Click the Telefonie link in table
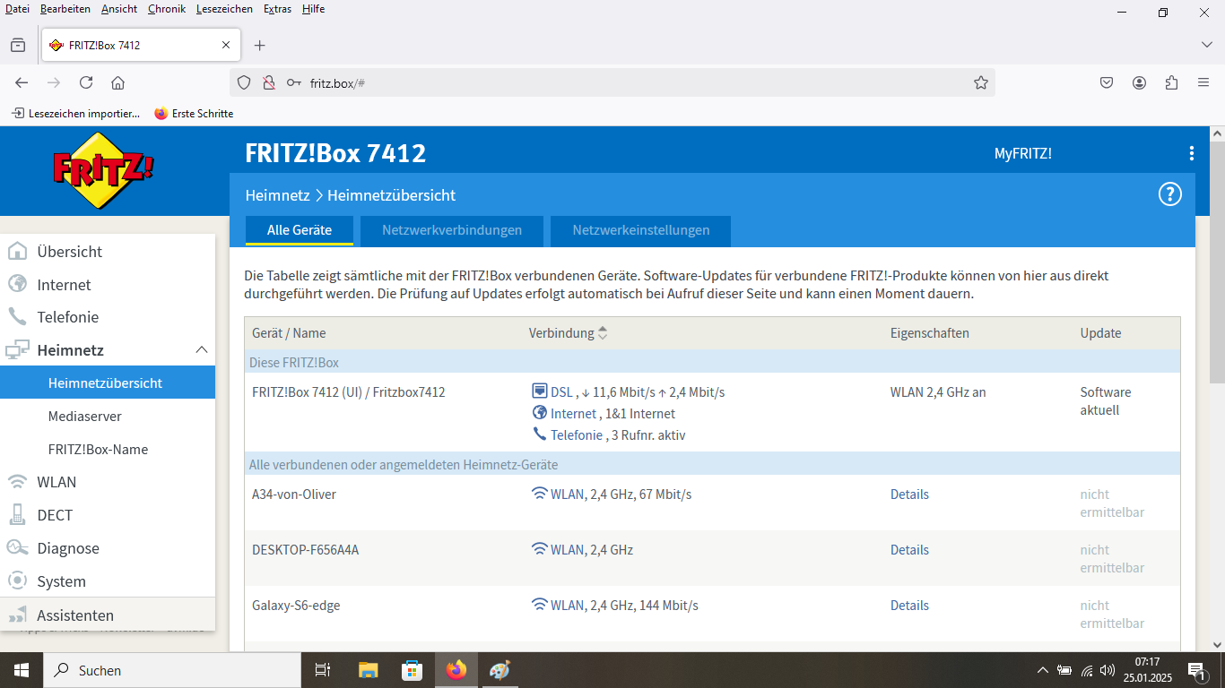1225x688 pixels. click(577, 434)
